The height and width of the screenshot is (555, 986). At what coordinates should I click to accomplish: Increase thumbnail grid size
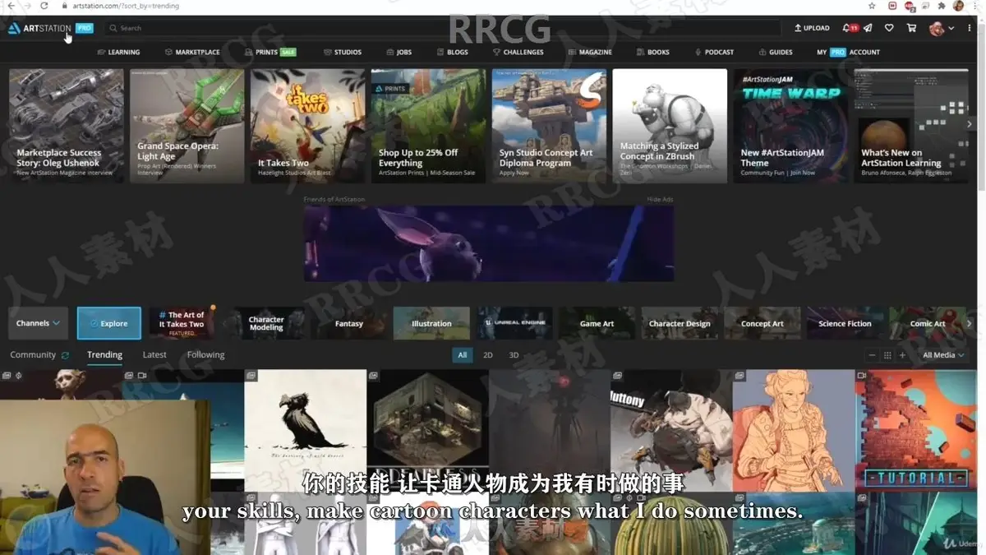[902, 355]
